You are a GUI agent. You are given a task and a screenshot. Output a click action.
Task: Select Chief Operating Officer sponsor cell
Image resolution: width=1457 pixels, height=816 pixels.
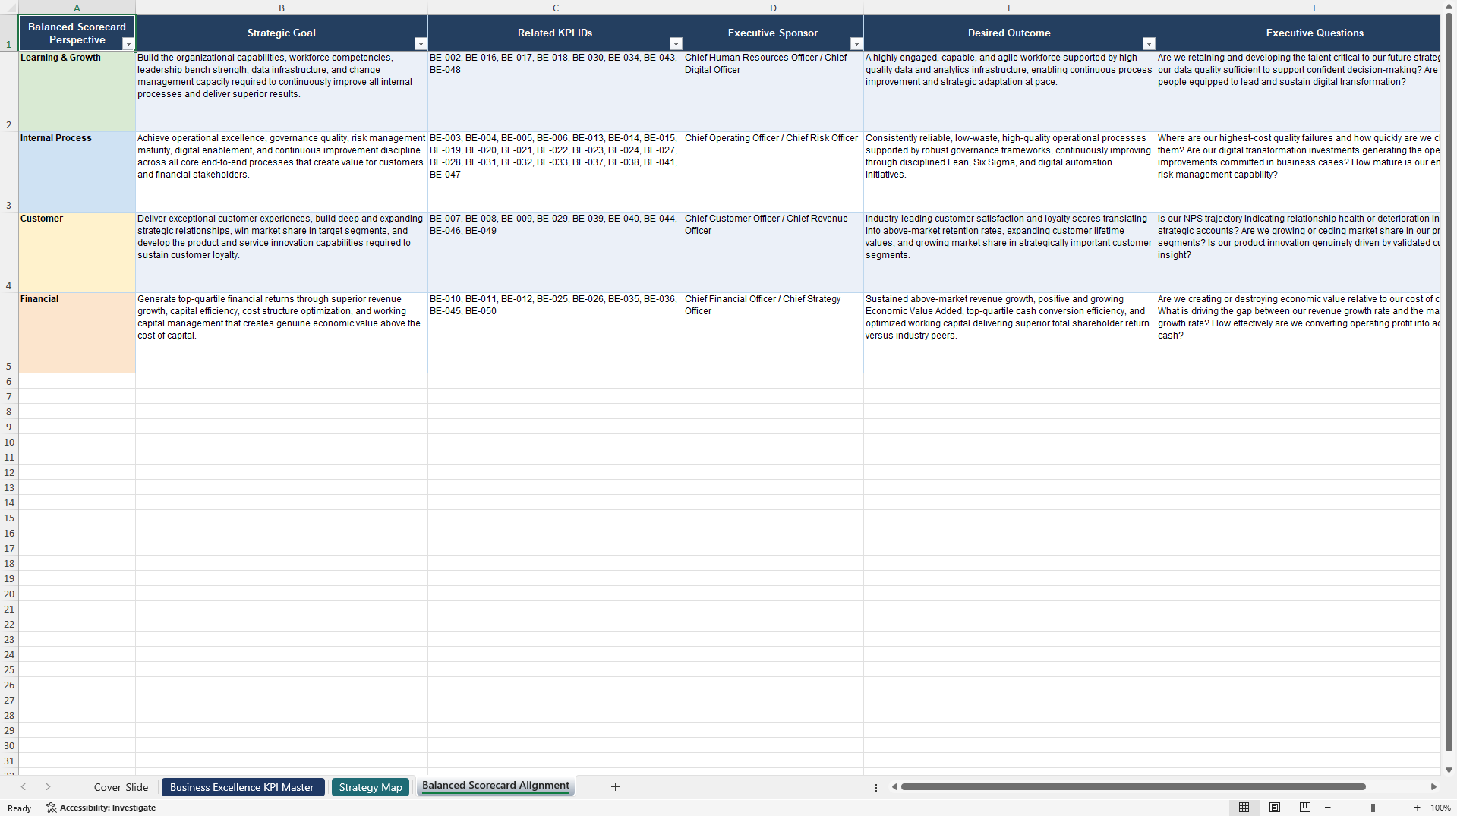point(773,172)
